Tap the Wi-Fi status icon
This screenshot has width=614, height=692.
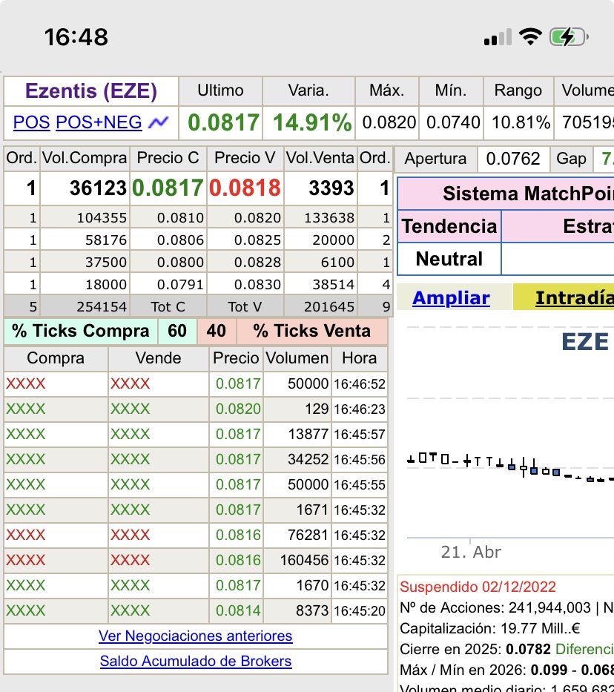tap(530, 37)
